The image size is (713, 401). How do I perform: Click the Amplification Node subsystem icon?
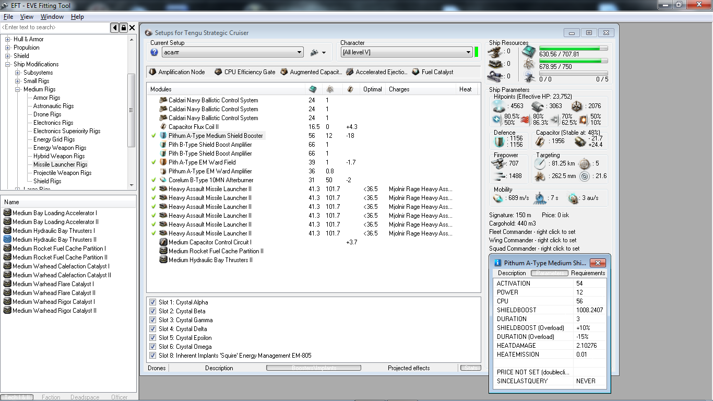tap(152, 72)
